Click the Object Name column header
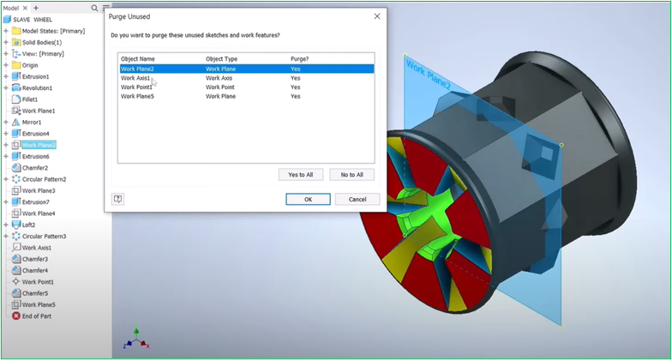 click(x=138, y=59)
